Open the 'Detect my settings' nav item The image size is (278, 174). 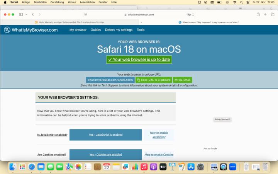point(119,30)
